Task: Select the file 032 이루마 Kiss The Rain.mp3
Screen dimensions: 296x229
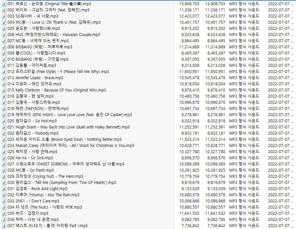Action: [43, 195]
